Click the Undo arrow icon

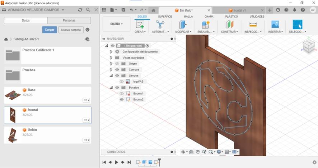click(x=132, y=10)
